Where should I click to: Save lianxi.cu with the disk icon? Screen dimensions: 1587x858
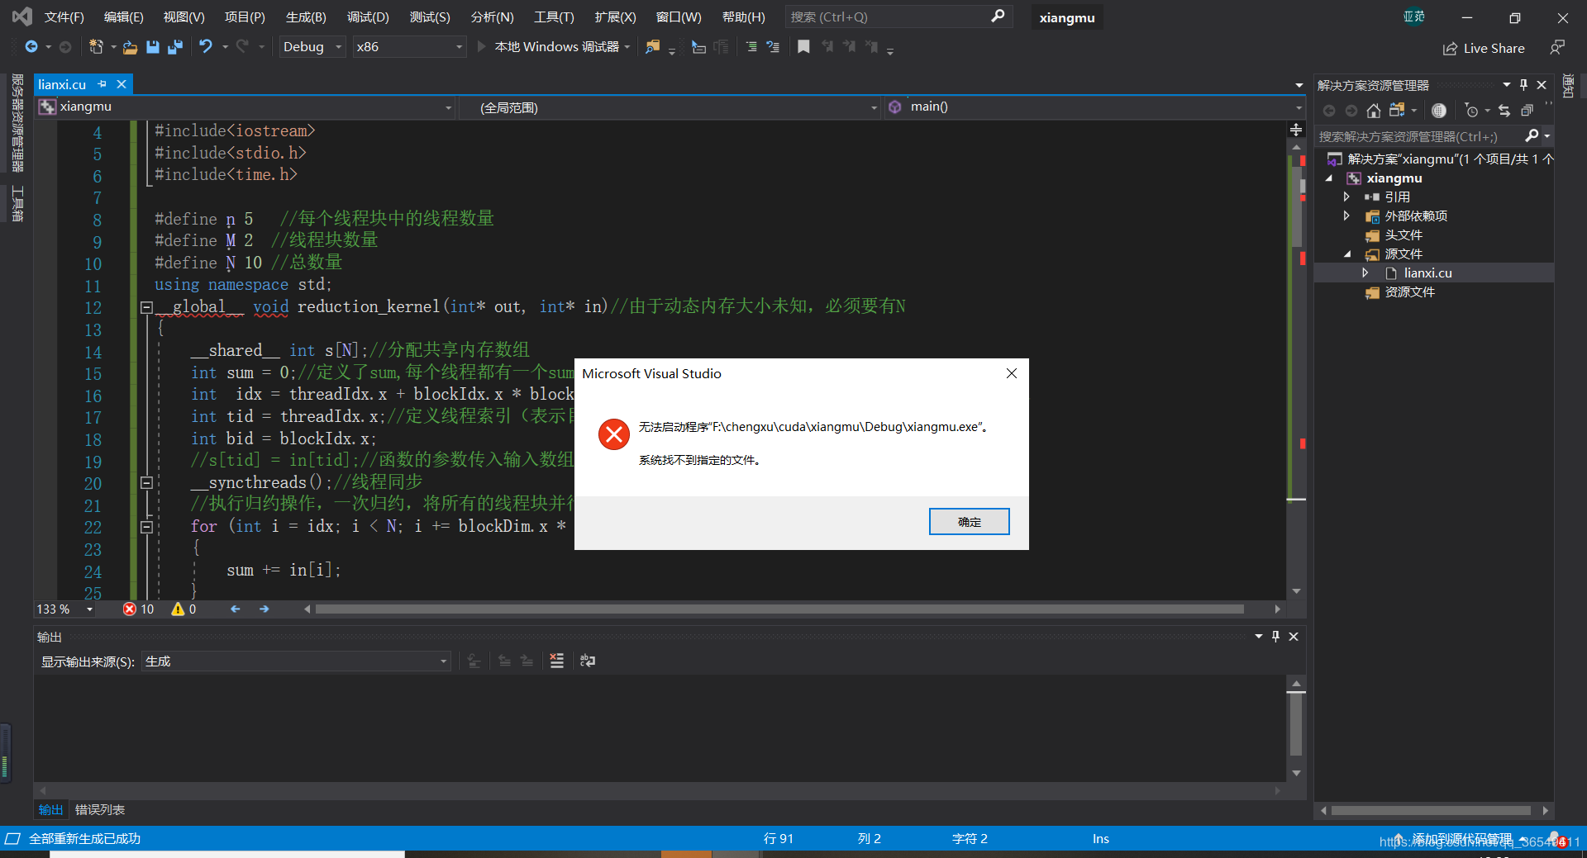[x=153, y=47]
